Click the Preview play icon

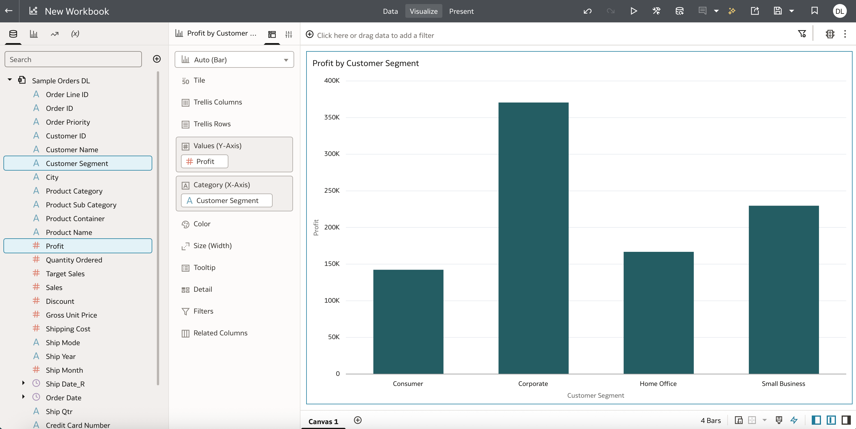633,11
